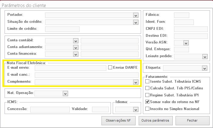Click the ICMS Concessão field
The width and height of the screenshot is (213, 128).
50,109
